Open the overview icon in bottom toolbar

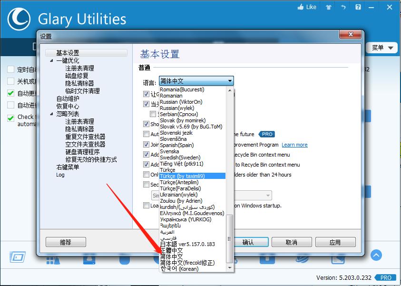(x=18, y=257)
